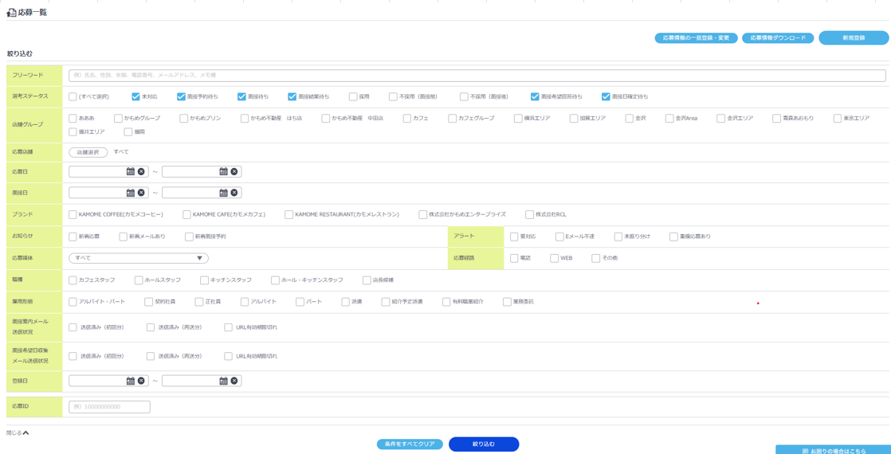Open the 応募日 start date calendar

131,171
